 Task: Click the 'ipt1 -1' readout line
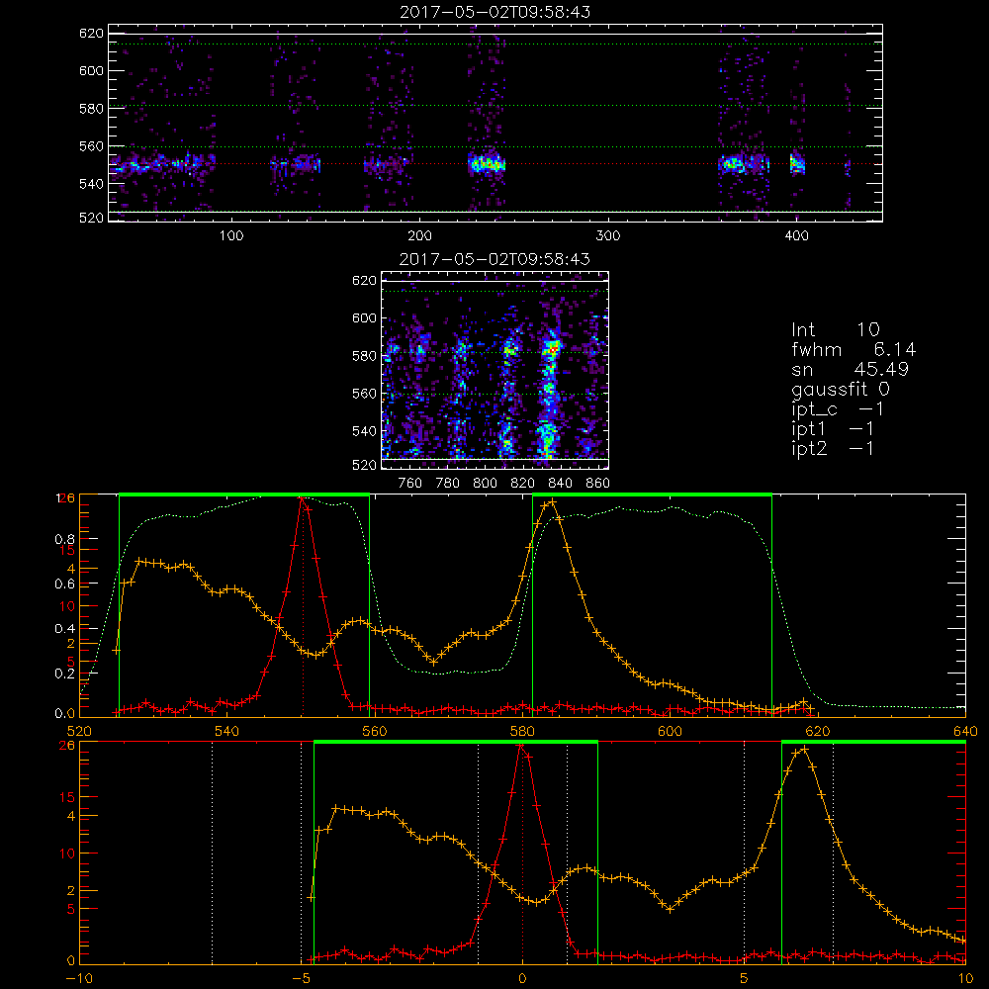tap(833, 429)
